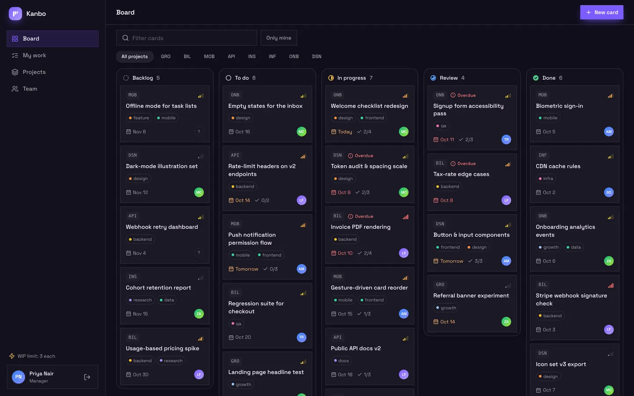Click MC avatar on Empty states card

tap(302, 132)
